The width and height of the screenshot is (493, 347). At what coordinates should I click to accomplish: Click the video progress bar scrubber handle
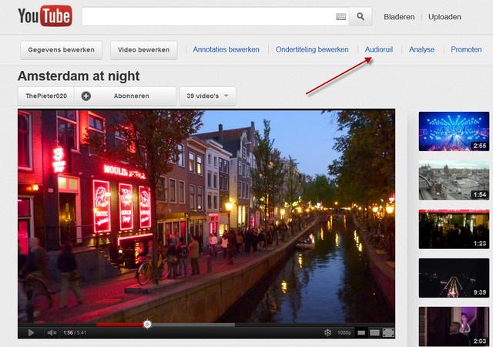tap(147, 324)
